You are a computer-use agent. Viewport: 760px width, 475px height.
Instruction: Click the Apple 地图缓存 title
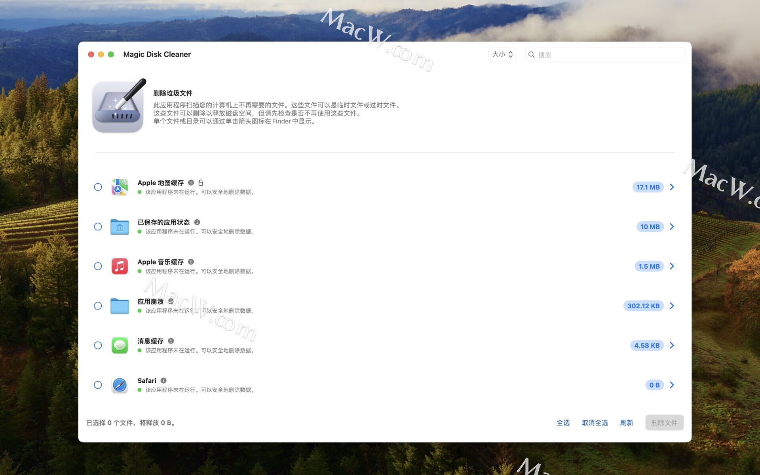point(160,182)
